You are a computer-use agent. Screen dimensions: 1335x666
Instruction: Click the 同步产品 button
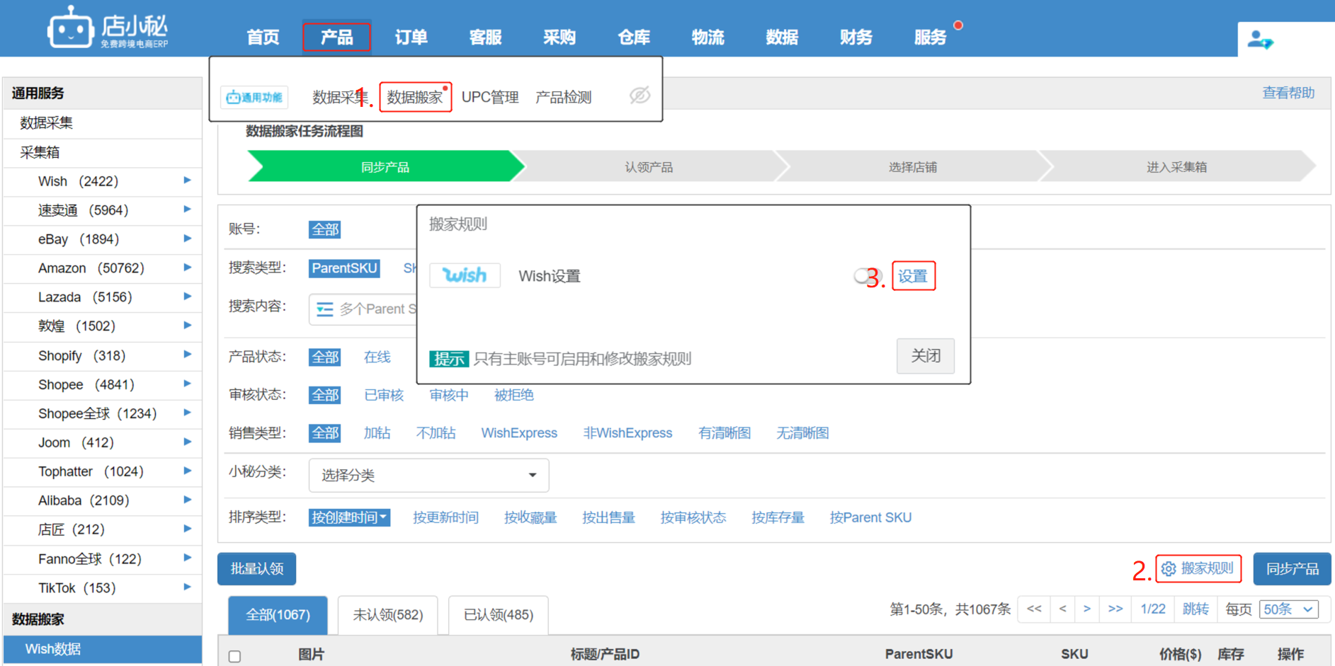1293,569
